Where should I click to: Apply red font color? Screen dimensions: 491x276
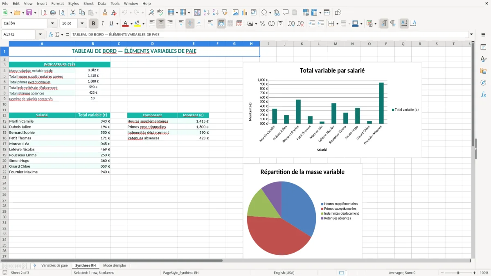(125, 24)
